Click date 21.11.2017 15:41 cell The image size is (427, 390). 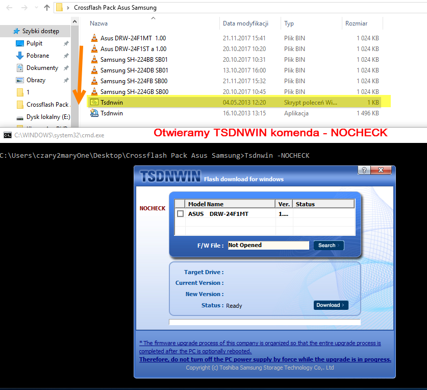tap(244, 38)
